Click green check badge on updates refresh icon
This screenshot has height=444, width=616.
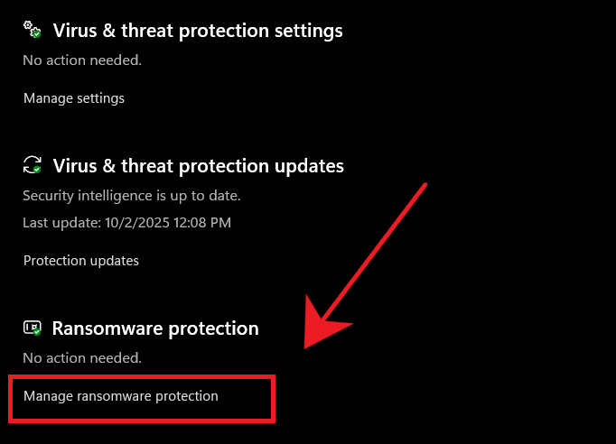click(x=37, y=170)
